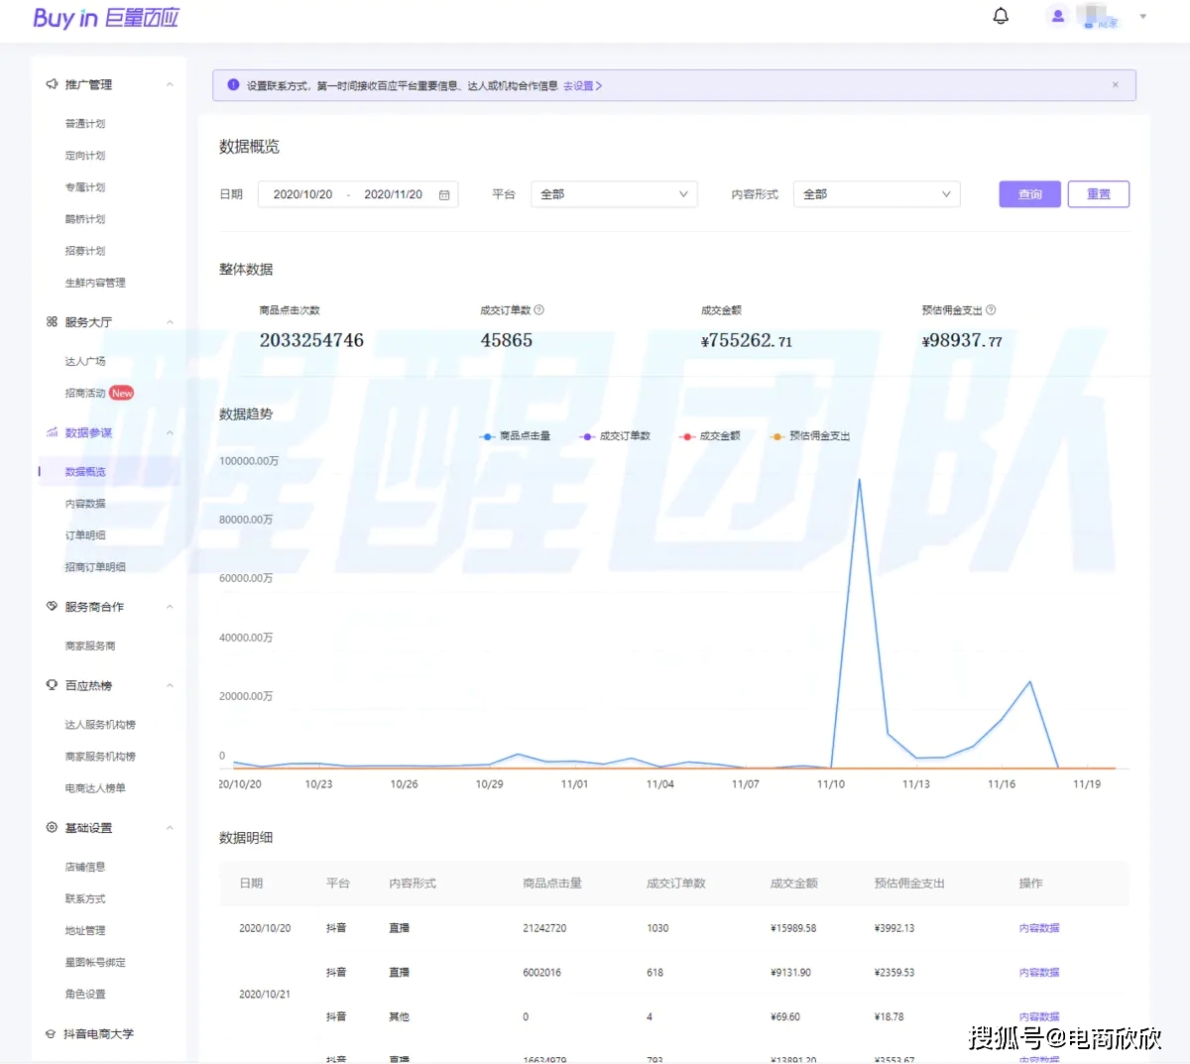Open the notification bell
Screen dimensions: 1190x1064
click(x=1001, y=16)
